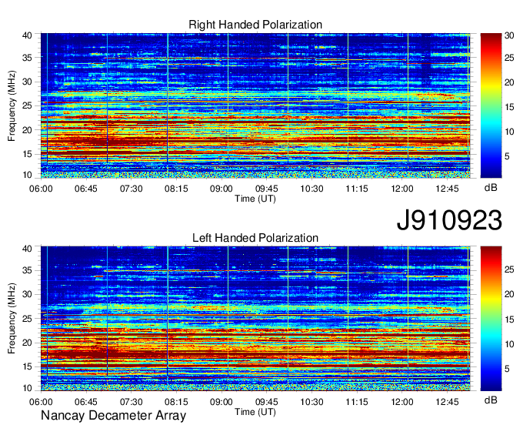
Task: Click the 30 MHz tick of Left Handed plot
Action: pos(27,294)
